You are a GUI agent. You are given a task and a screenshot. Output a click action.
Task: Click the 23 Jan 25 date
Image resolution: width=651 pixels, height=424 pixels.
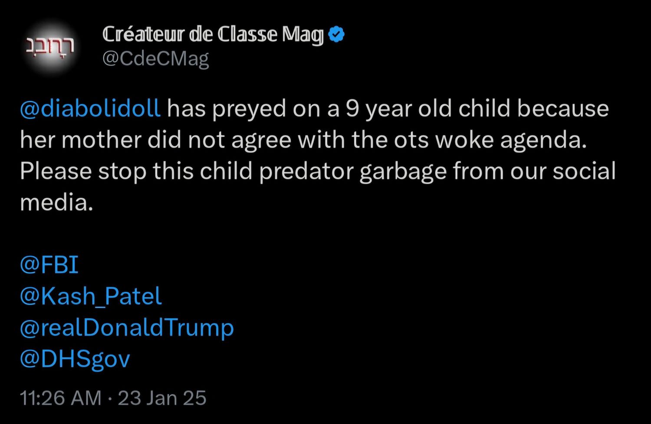tap(162, 398)
